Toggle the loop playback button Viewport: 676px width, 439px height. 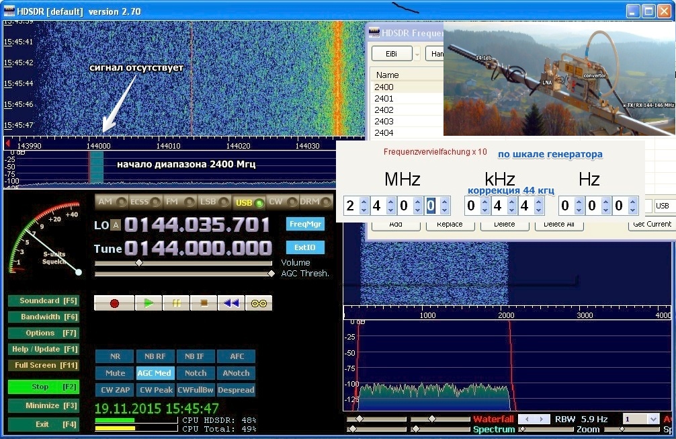click(259, 303)
